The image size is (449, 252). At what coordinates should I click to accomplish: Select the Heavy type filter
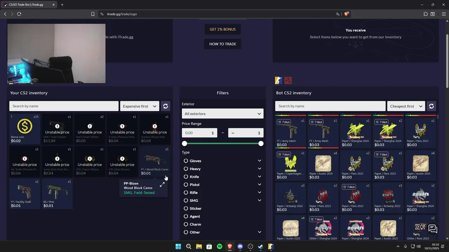coord(192,169)
